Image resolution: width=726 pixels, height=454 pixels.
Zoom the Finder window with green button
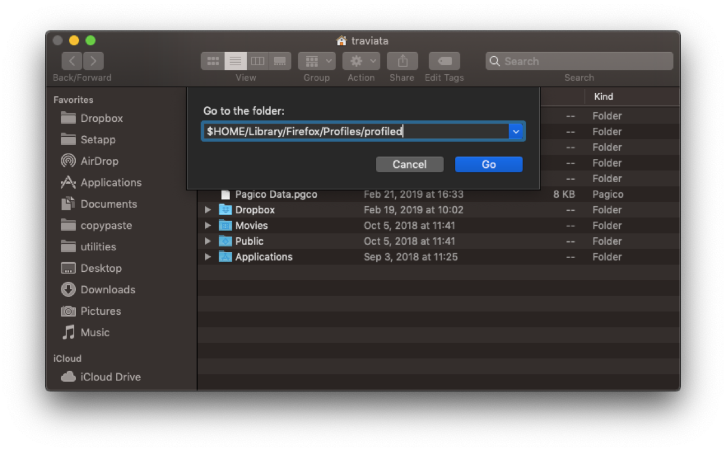91,41
